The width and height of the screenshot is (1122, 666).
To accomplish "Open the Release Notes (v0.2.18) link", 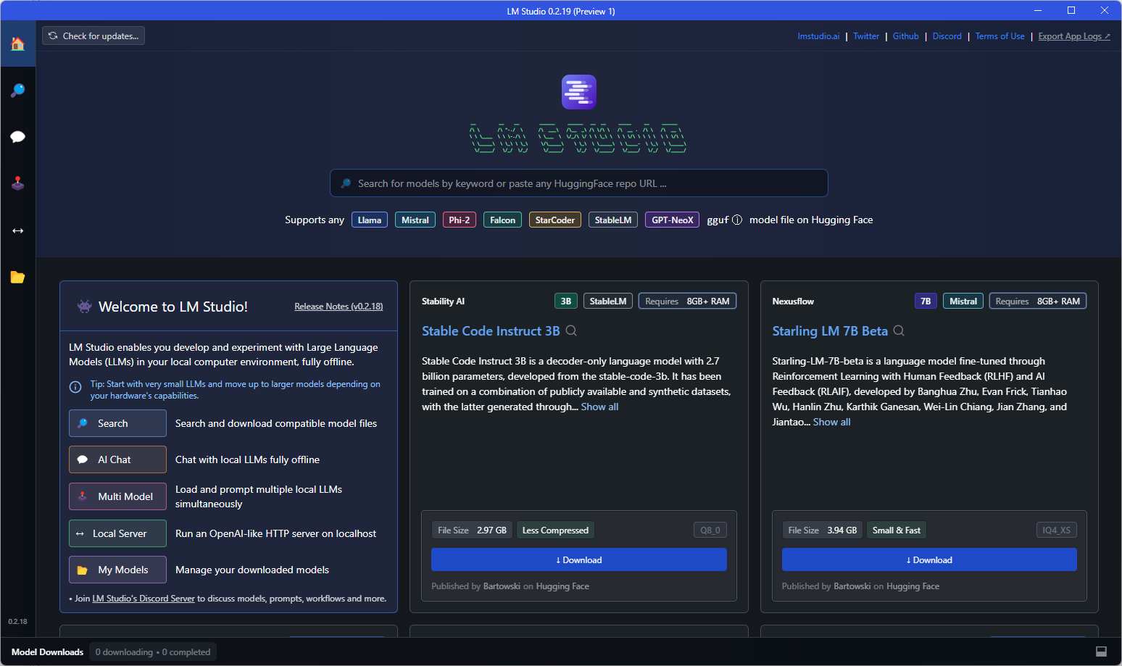I will [x=338, y=307].
